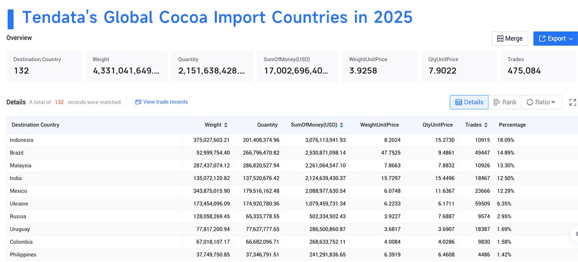578x262 pixels.
Task: Click the floating widget at right edge
Action: [x=576, y=234]
